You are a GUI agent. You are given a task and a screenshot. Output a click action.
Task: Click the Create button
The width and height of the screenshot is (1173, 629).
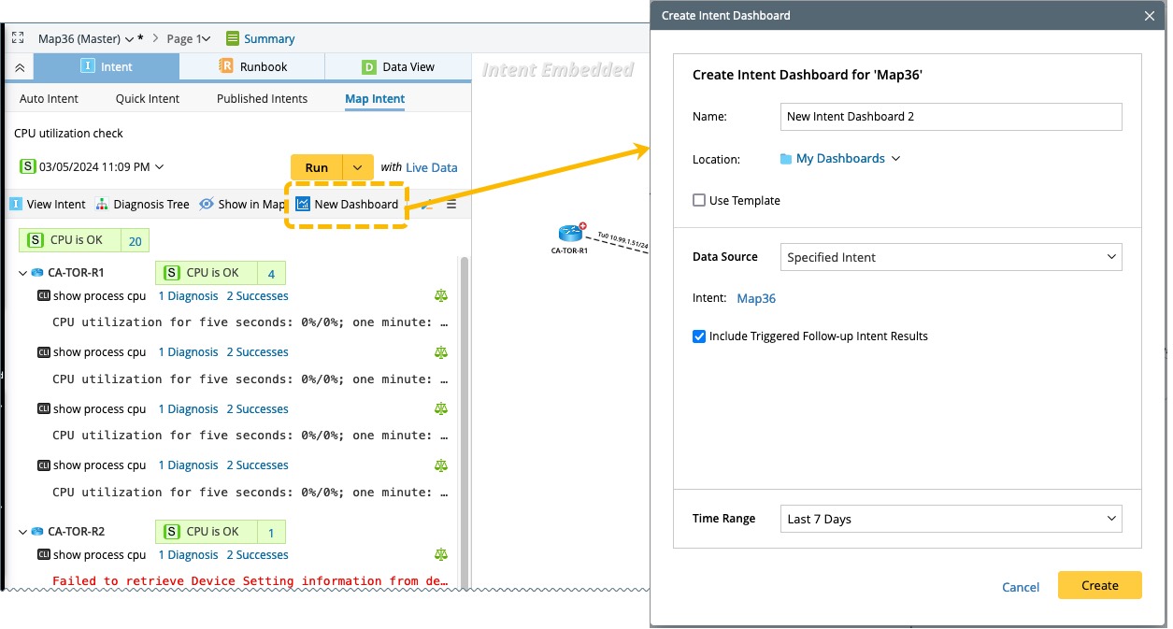pos(1100,585)
